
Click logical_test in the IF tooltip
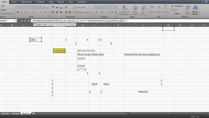41,25
